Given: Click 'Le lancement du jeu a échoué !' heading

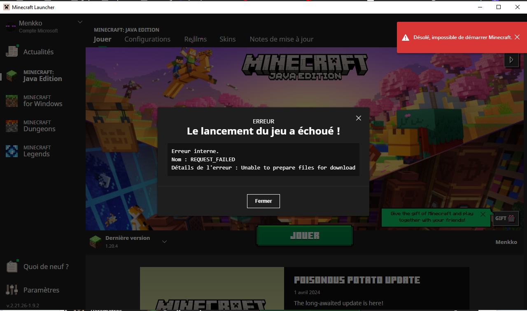Looking at the screenshot, I should coord(263,131).
